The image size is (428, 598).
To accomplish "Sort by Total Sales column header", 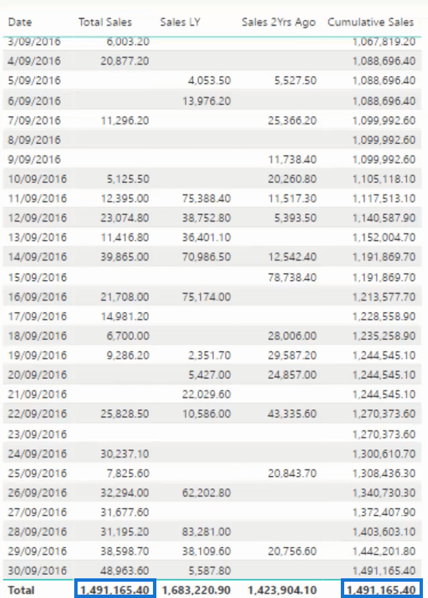I will click(x=105, y=22).
